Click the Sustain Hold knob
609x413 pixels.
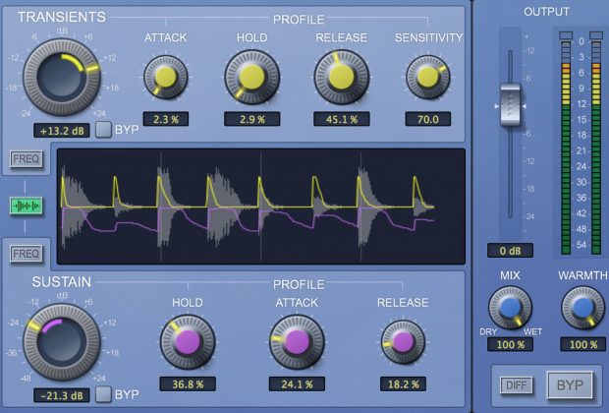(188, 342)
